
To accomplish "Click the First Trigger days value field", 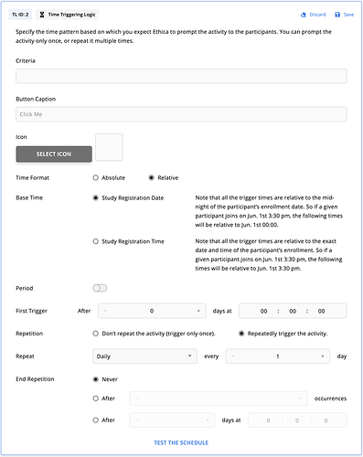I will click(152, 311).
